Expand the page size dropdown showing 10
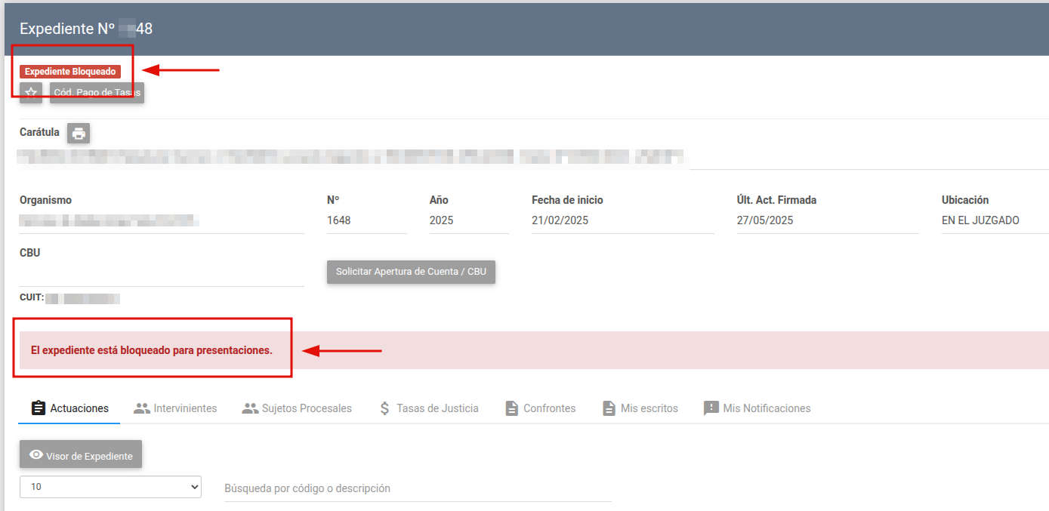Screen dimensions: 1049x511 click(110, 487)
